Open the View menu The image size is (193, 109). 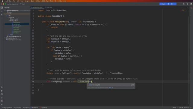[x=22, y=1]
